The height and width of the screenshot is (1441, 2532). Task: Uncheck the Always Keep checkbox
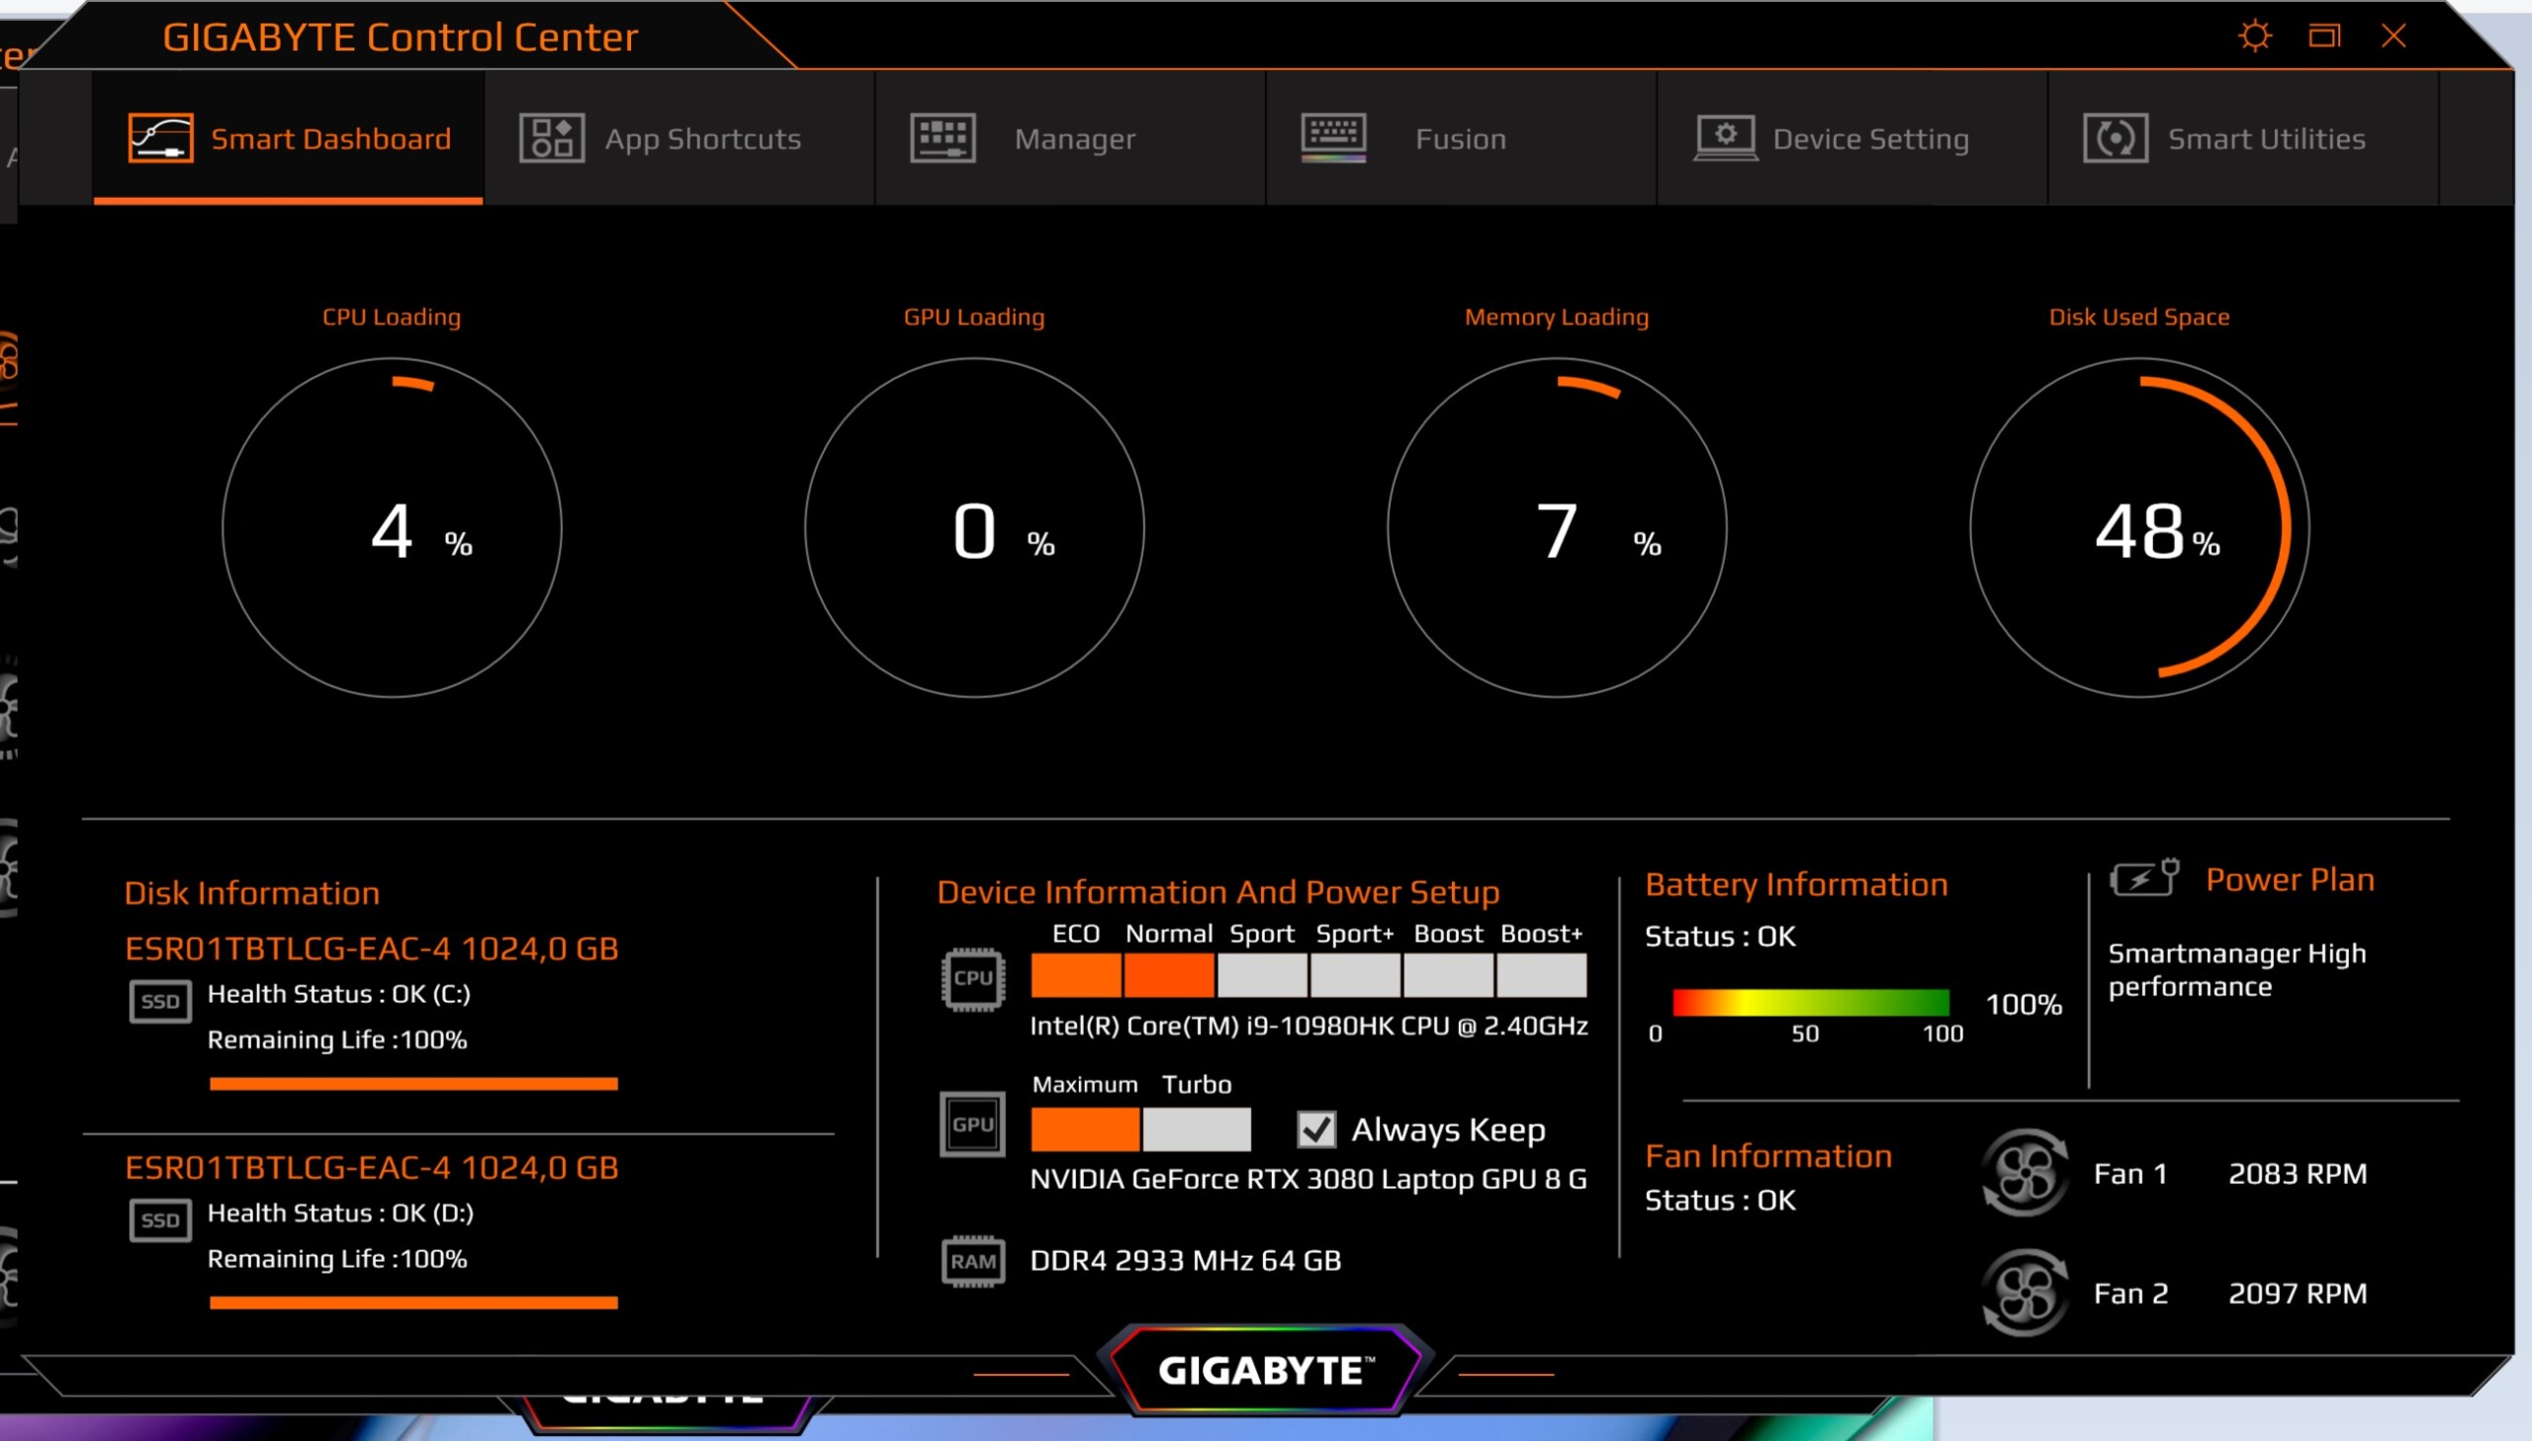pos(1316,1129)
